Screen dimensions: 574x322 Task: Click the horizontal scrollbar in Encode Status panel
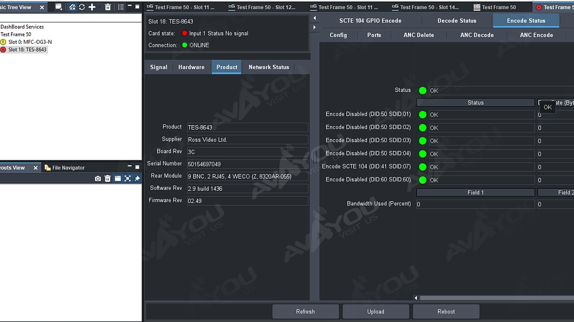(496, 298)
